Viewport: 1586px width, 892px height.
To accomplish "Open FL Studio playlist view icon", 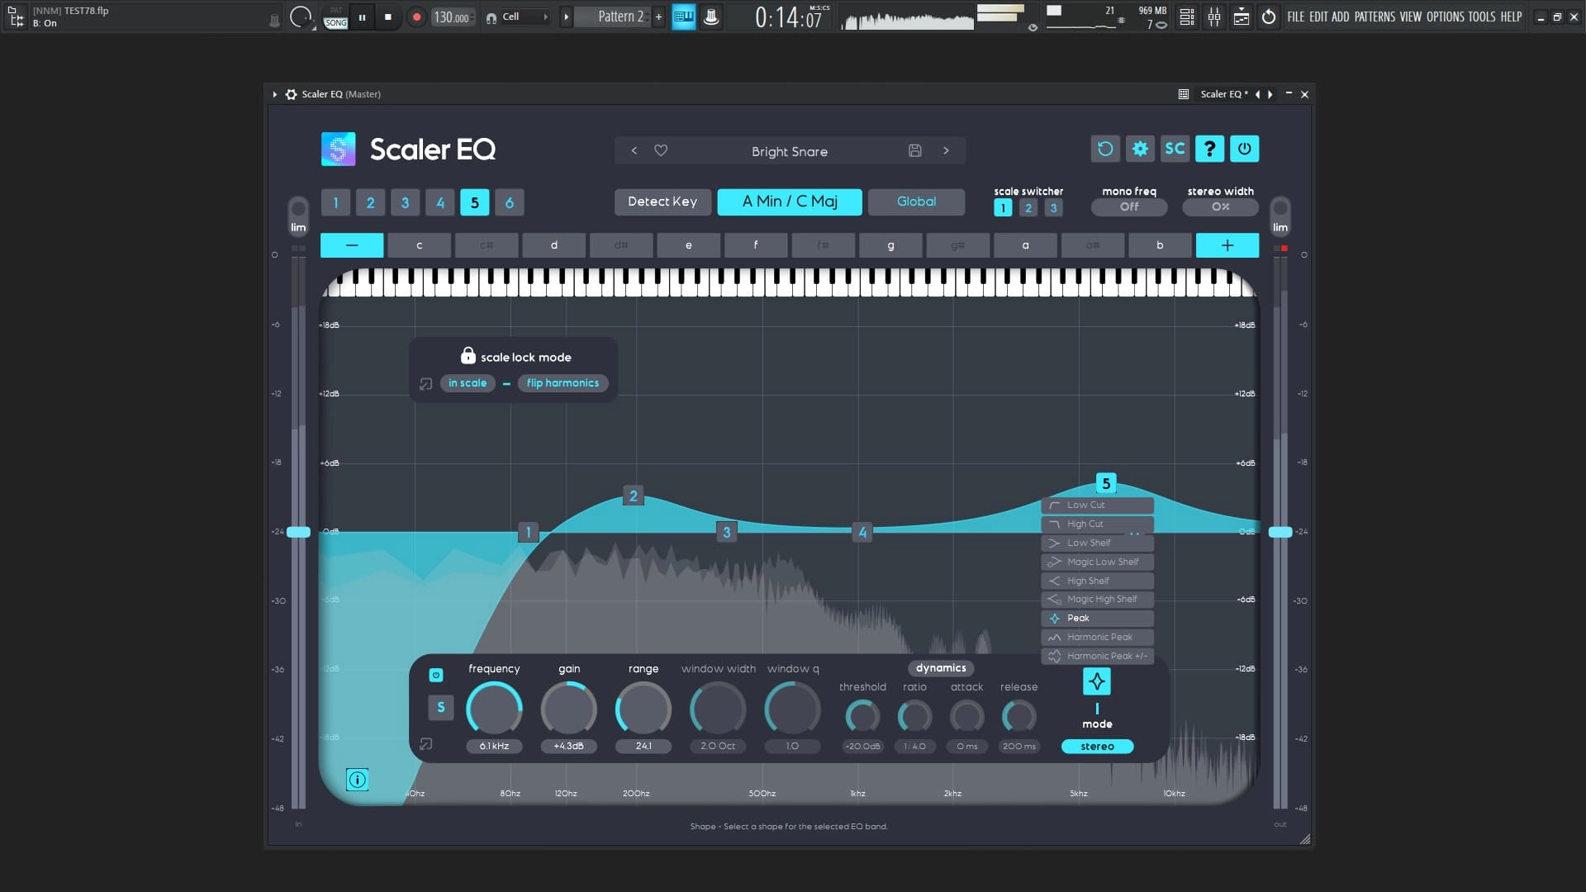I will click(x=1187, y=17).
